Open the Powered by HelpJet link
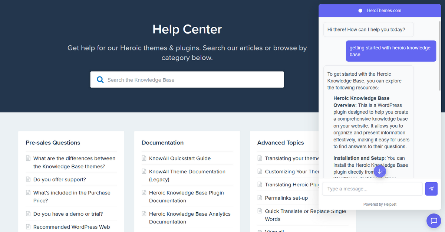This screenshot has height=232, width=445. (x=380, y=204)
